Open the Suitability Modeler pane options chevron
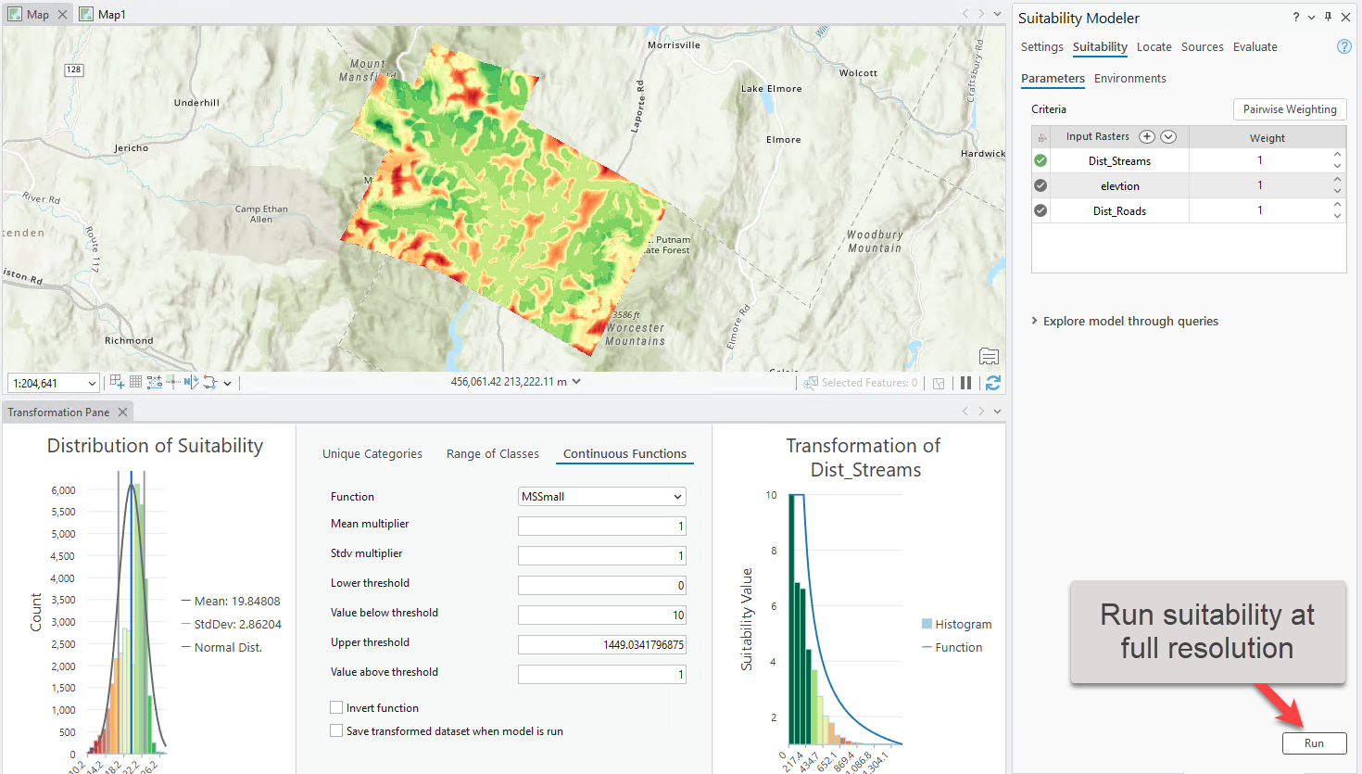This screenshot has width=1362, height=774. click(x=1312, y=17)
